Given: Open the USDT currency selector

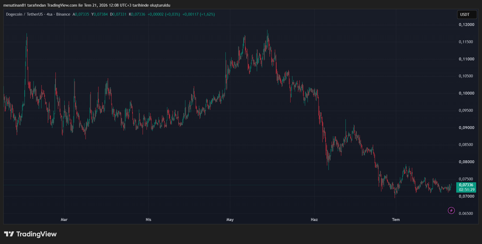Looking at the screenshot, I should (x=467, y=15).
